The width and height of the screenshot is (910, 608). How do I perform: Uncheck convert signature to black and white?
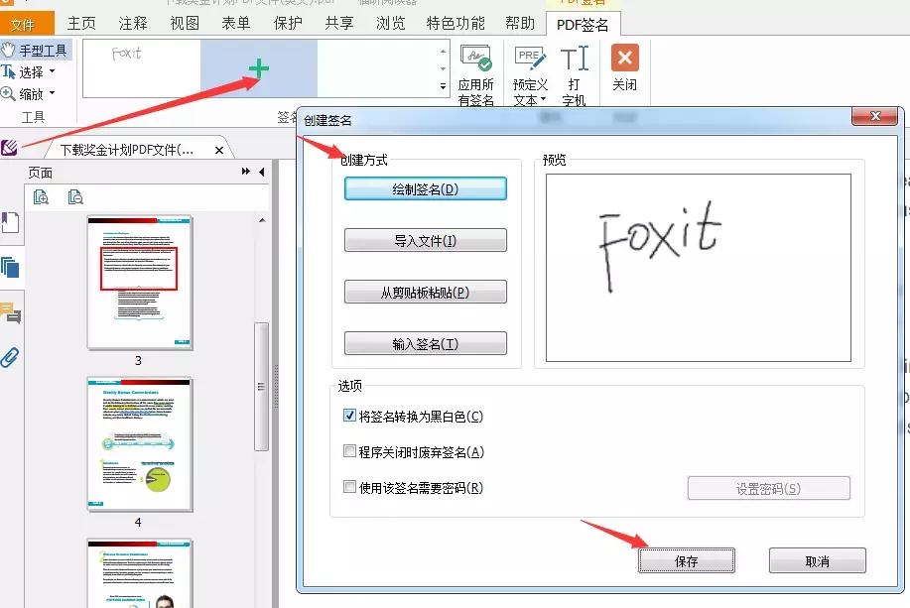click(349, 417)
